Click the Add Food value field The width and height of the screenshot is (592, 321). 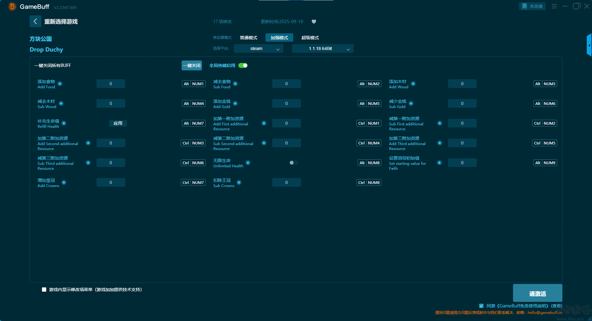pyautogui.click(x=111, y=84)
